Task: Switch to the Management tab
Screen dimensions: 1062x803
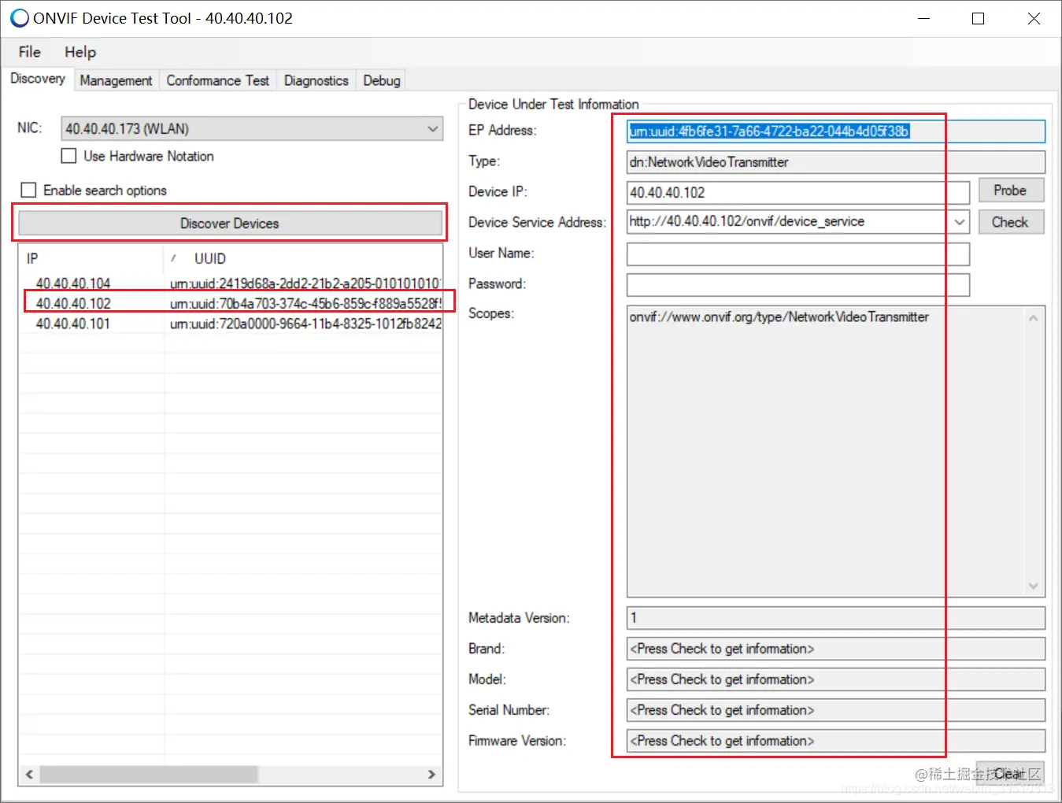Action: (117, 80)
